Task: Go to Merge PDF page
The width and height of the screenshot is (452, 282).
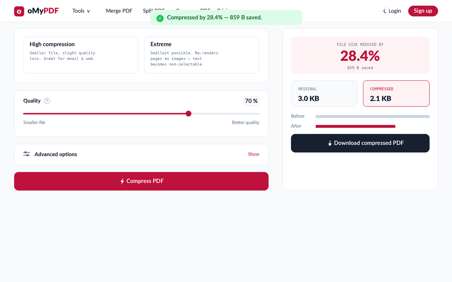Action: (x=119, y=11)
